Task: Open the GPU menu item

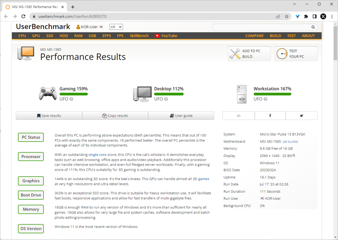Action: tap(36, 36)
